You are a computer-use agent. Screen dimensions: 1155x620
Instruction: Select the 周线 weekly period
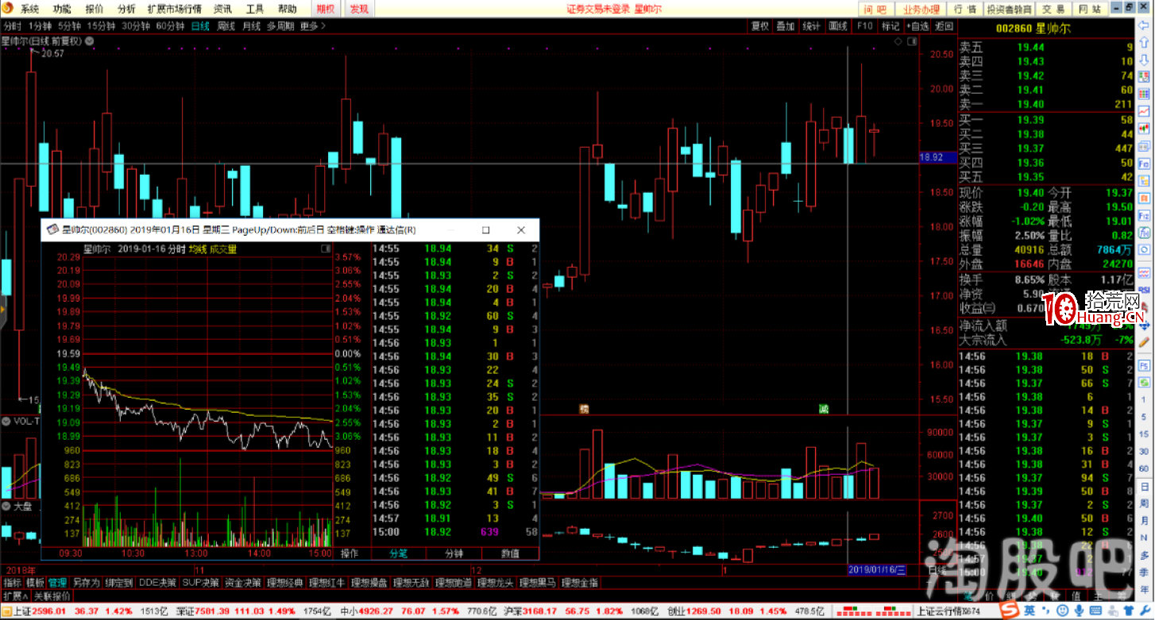tap(226, 26)
